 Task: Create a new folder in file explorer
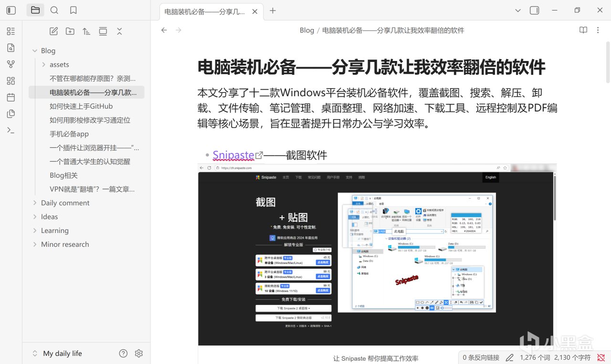click(x=70, y=31)
